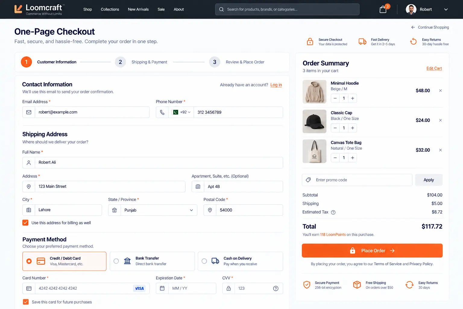Screen dimensions: 463x309
Task: Click the Minimal Hoodie product thumbnail
Action: pos(314,92)
